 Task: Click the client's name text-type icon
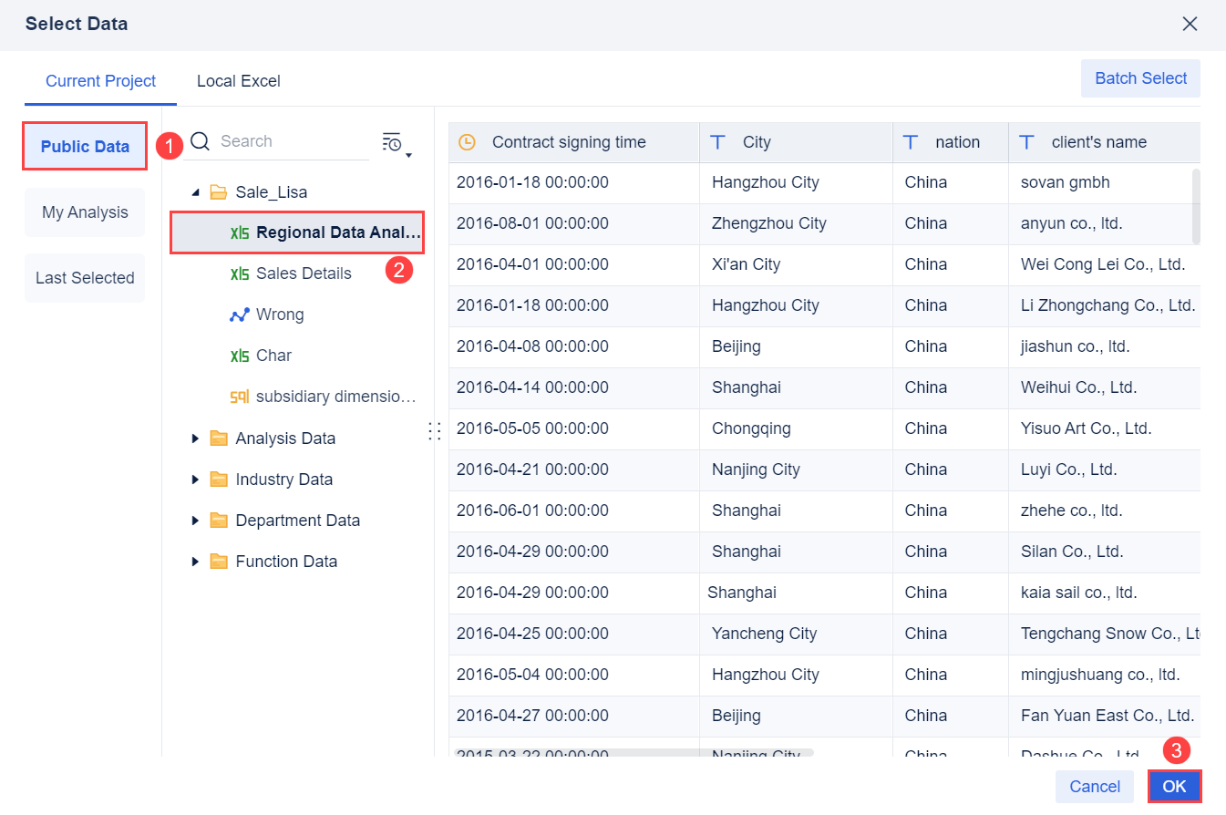1027,142
